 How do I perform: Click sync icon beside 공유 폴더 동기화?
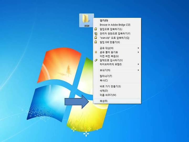(x=96, y=52)
